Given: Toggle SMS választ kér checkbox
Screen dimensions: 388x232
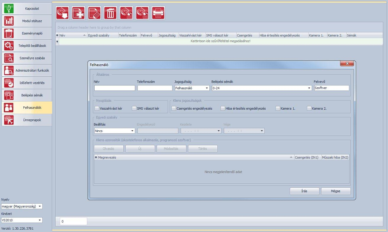Looking at the screenshot, I should tap(134, 108).
